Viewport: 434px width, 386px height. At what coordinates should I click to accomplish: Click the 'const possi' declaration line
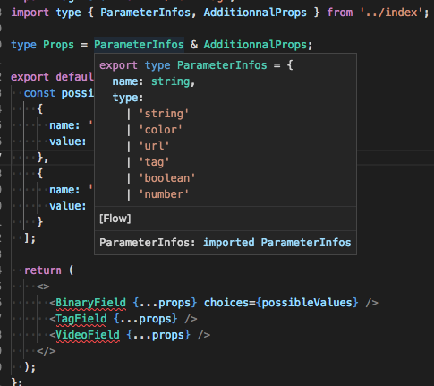pos(59,93)
